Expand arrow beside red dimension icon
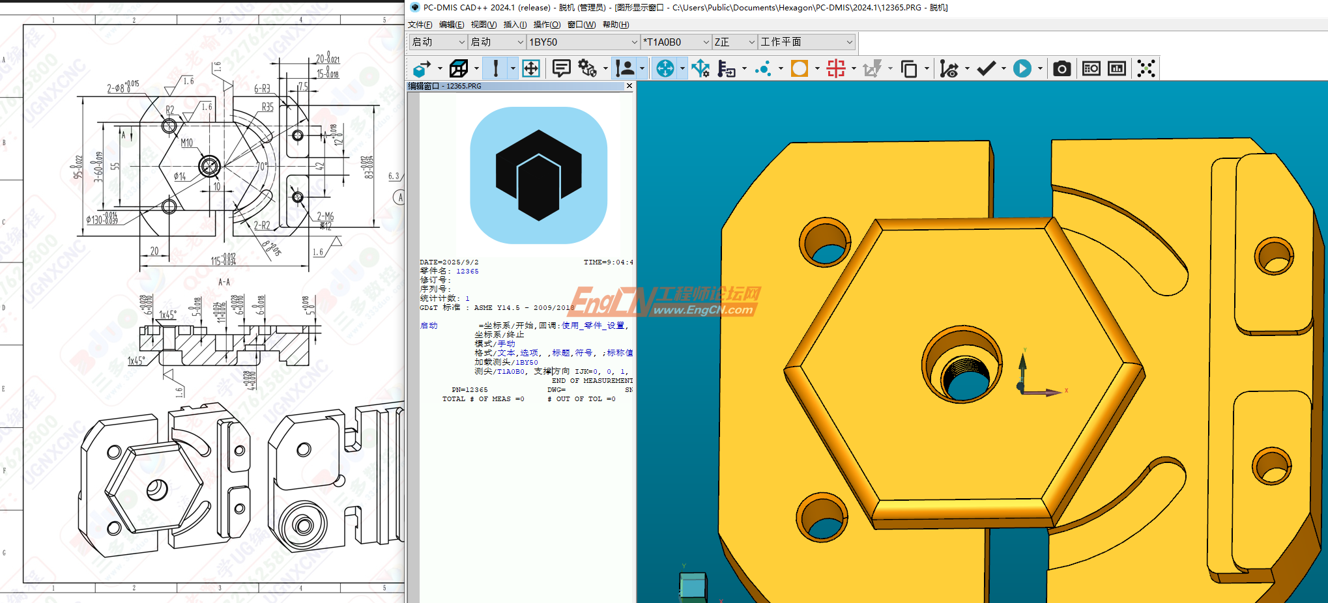The image size is (1328, 603). coord(854,68)
